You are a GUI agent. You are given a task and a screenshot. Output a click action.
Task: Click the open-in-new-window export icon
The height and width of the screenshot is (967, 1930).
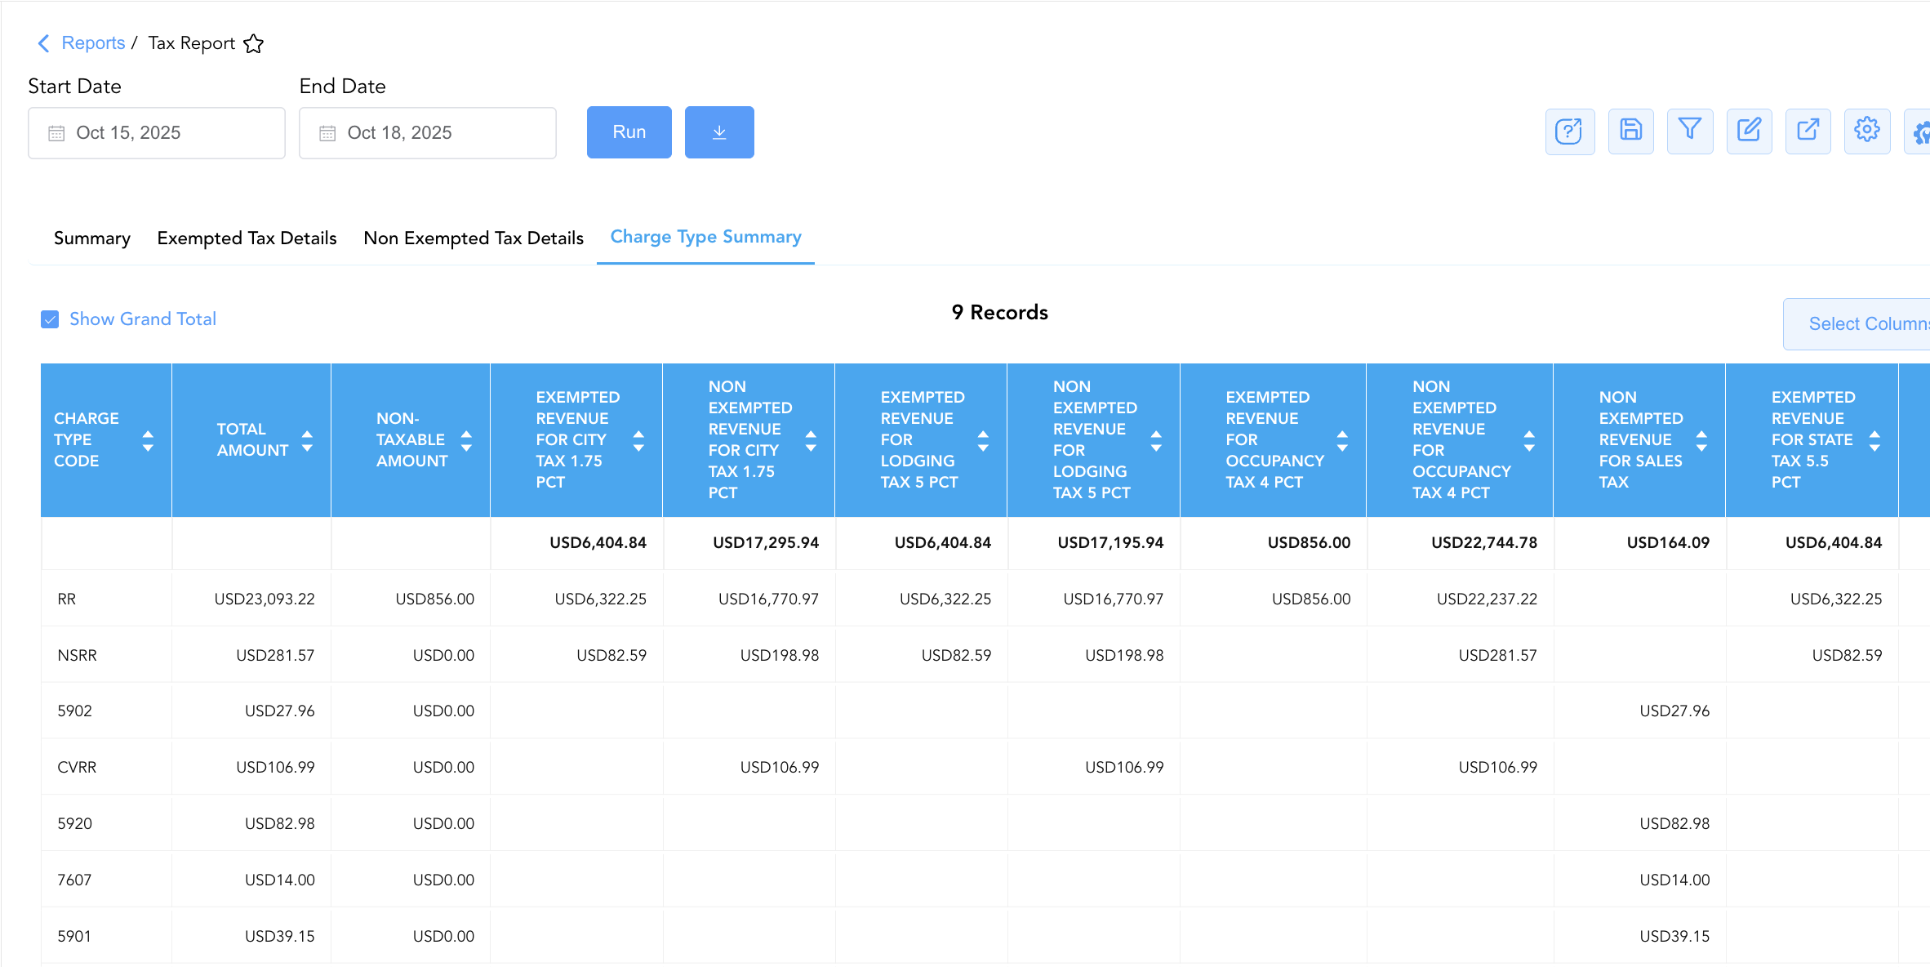(1808, 131)
